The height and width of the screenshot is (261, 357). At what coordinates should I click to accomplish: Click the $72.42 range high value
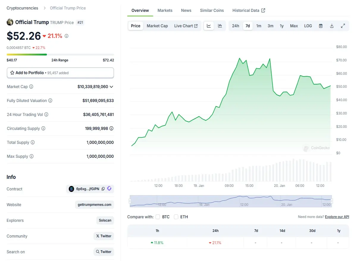[108, 60]
